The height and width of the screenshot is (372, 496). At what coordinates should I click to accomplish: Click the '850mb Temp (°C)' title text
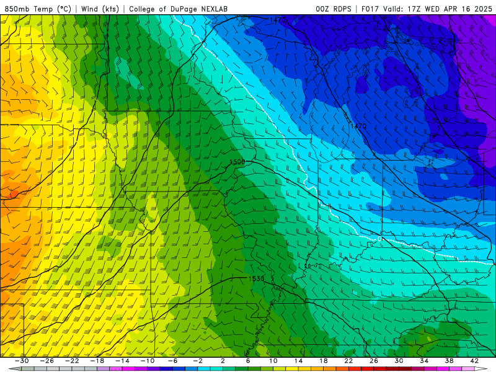click(38, 9)
